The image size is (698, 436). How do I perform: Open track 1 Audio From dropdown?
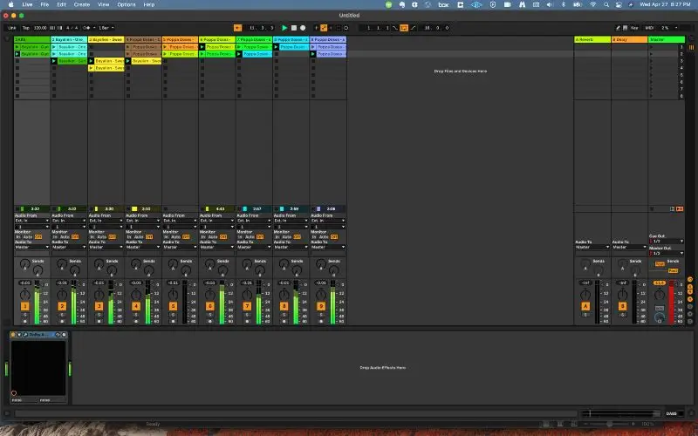pyautogui.click(x=31, y=221)
